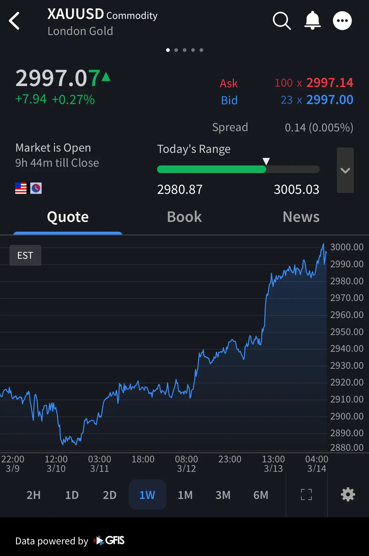Tap the range marker triangle
Image resolution: width=369 pixels, height=556 pixels.
pos(266,161)
